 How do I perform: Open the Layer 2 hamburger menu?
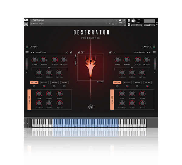154,52
